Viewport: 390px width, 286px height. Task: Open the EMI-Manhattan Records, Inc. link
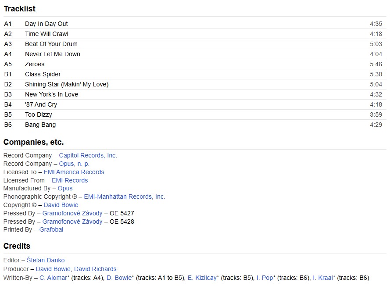(125, 197)
